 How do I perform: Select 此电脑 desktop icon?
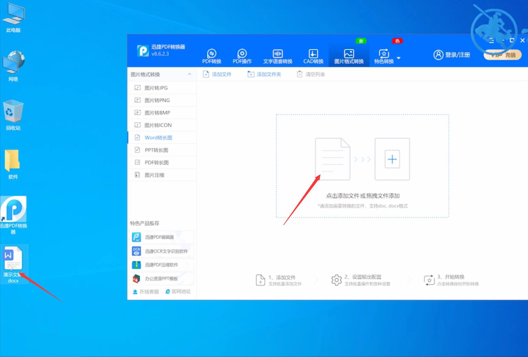(13, 18)
